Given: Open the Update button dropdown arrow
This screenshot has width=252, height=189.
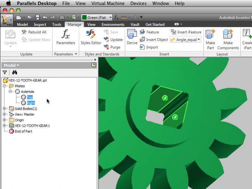Looking at the screenshot, I should [10, 47].
